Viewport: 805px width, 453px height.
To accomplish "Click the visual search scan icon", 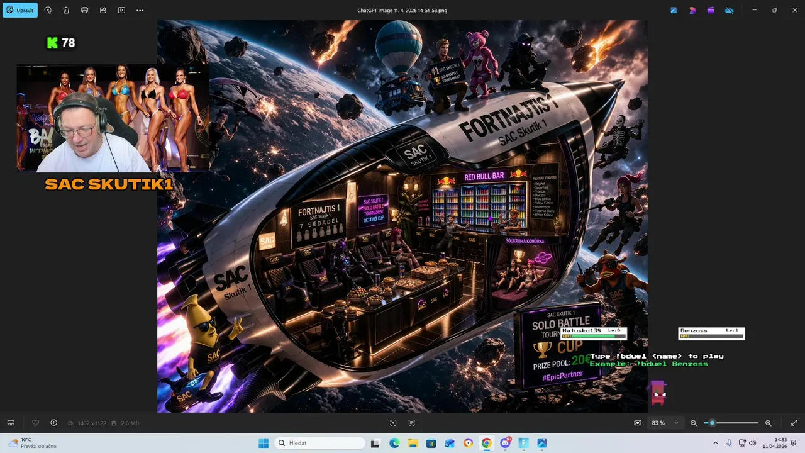I will click(x=393, y=423).
